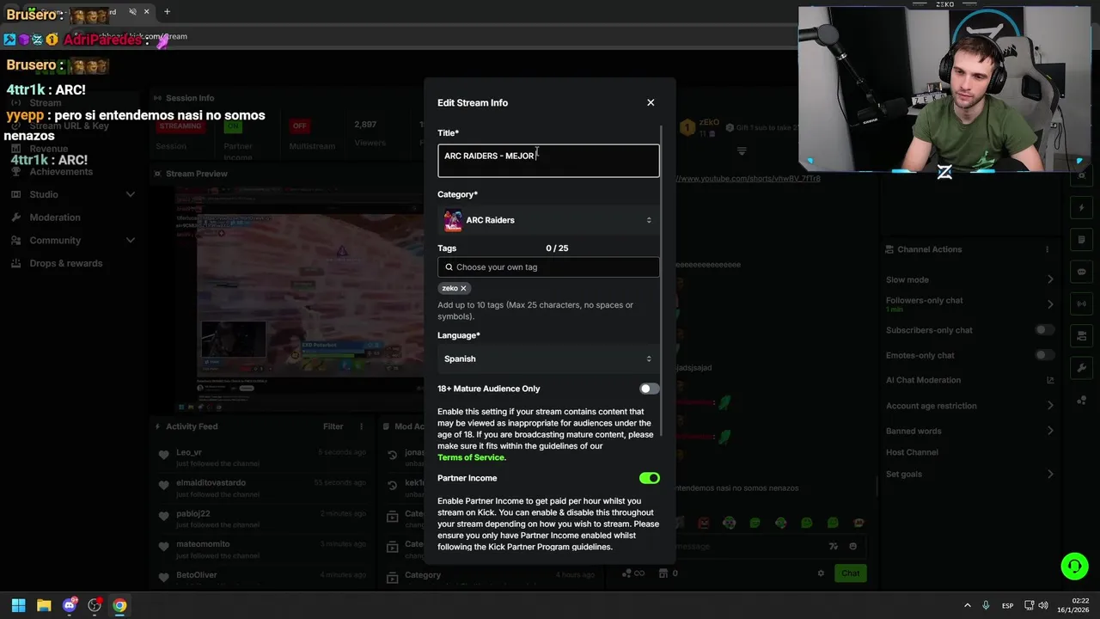Select mateomomito in Activity Feed
Viewport: 1100px width, 619px height.
coord(203,544)
